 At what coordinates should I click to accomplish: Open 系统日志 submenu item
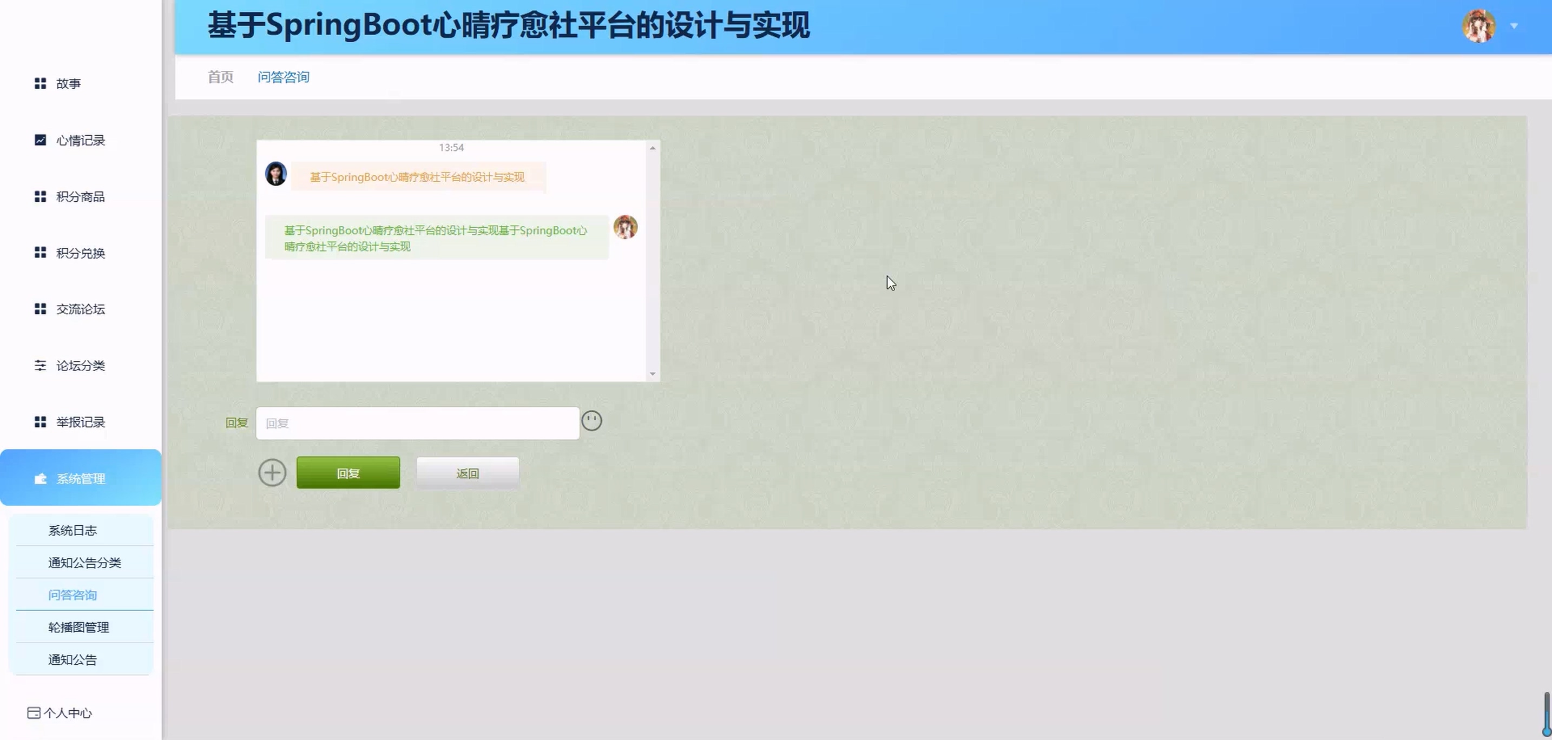[x=73, y=531]
